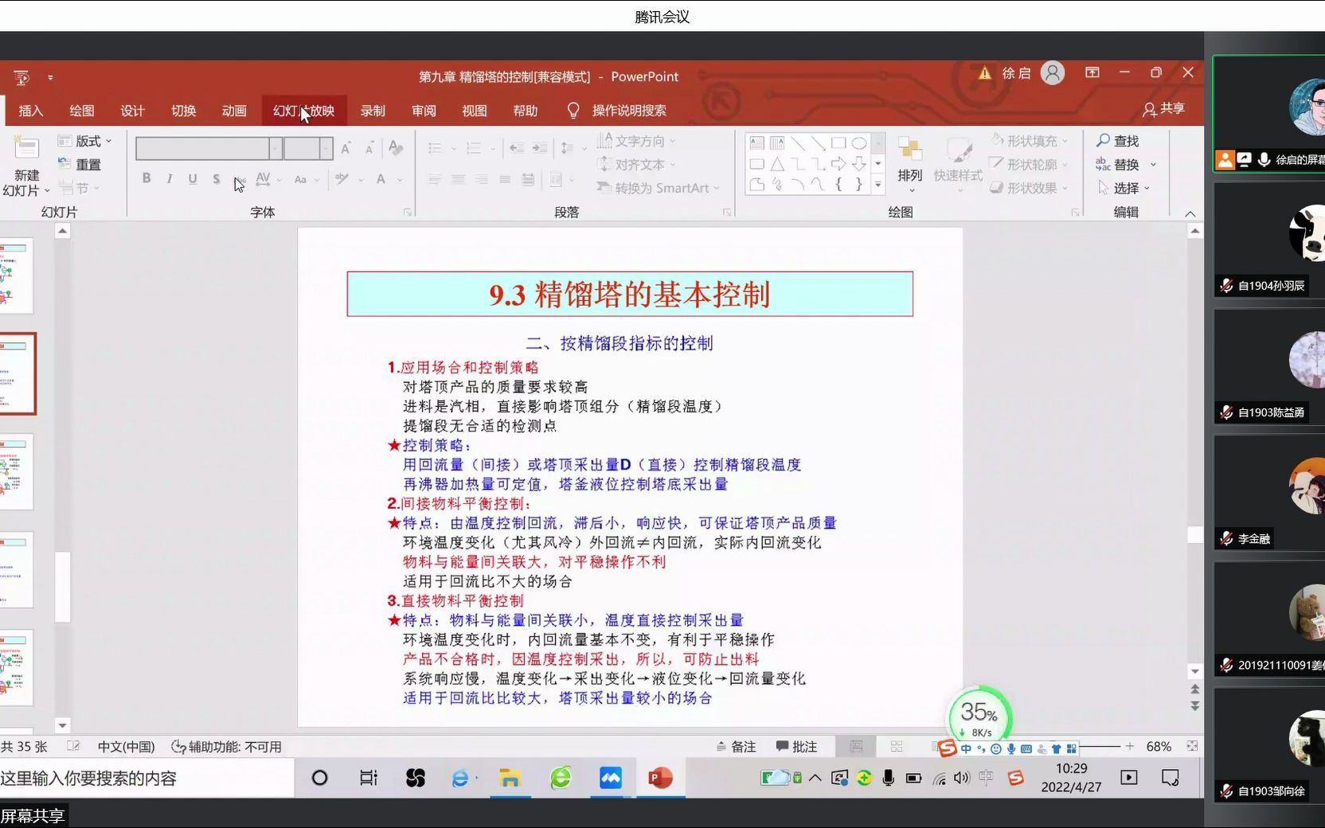Click the New Slide (新建幻灯片) icon
Viewport: 1325px width, 828px height.
pos(26,149)
